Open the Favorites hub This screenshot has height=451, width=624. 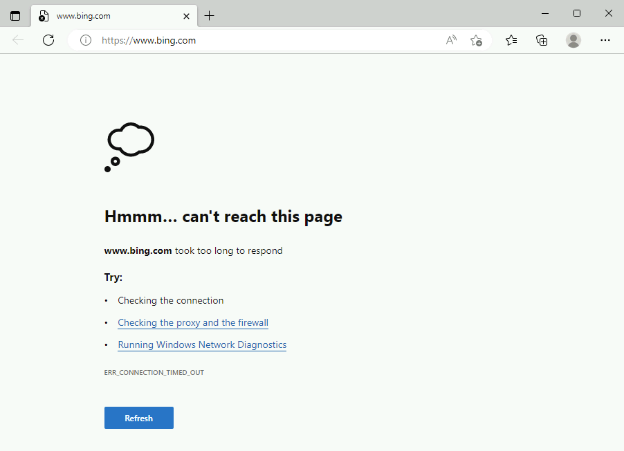(x=511, y=40)
